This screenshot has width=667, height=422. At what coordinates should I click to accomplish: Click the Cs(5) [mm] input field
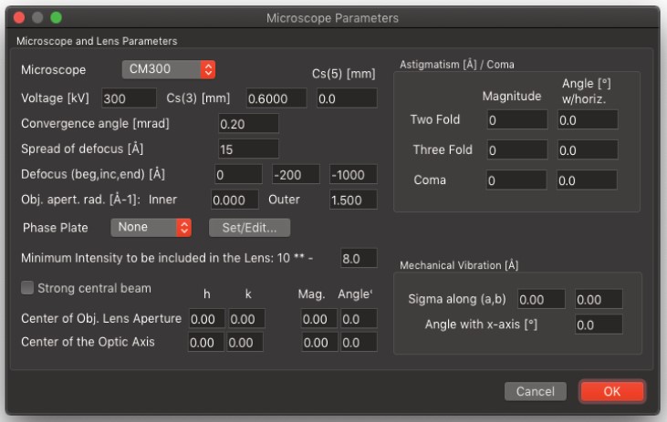[345, 98]
